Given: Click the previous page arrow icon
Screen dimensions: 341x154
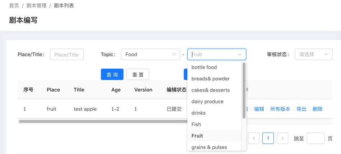Looking at the screenshot, I should pos(254,138).
